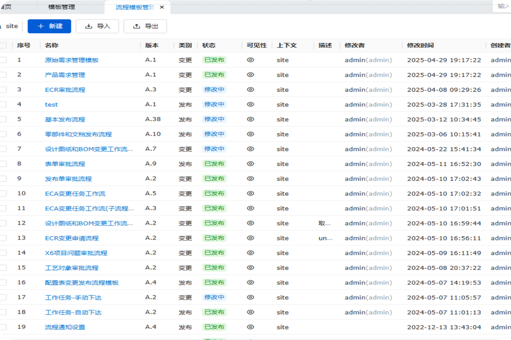
Task: Sort by the 修改时间 column header
Action: [420, 45]
